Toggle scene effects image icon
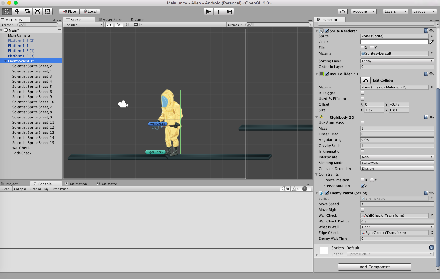 (136, 25)
